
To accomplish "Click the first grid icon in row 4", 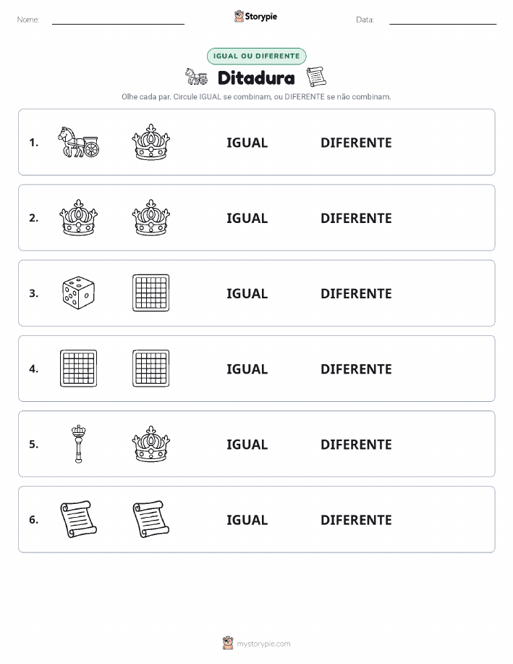I will point(78,369).
